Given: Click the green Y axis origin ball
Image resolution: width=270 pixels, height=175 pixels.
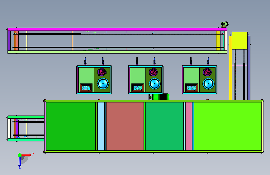Looking at the screenshot, I should pyautogui.click(x=20, y=155).
